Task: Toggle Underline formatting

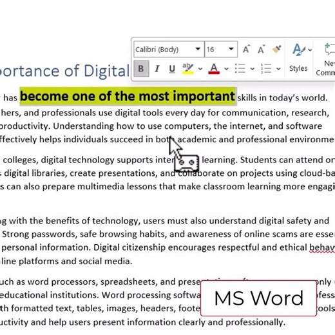Action: point(172,69)
